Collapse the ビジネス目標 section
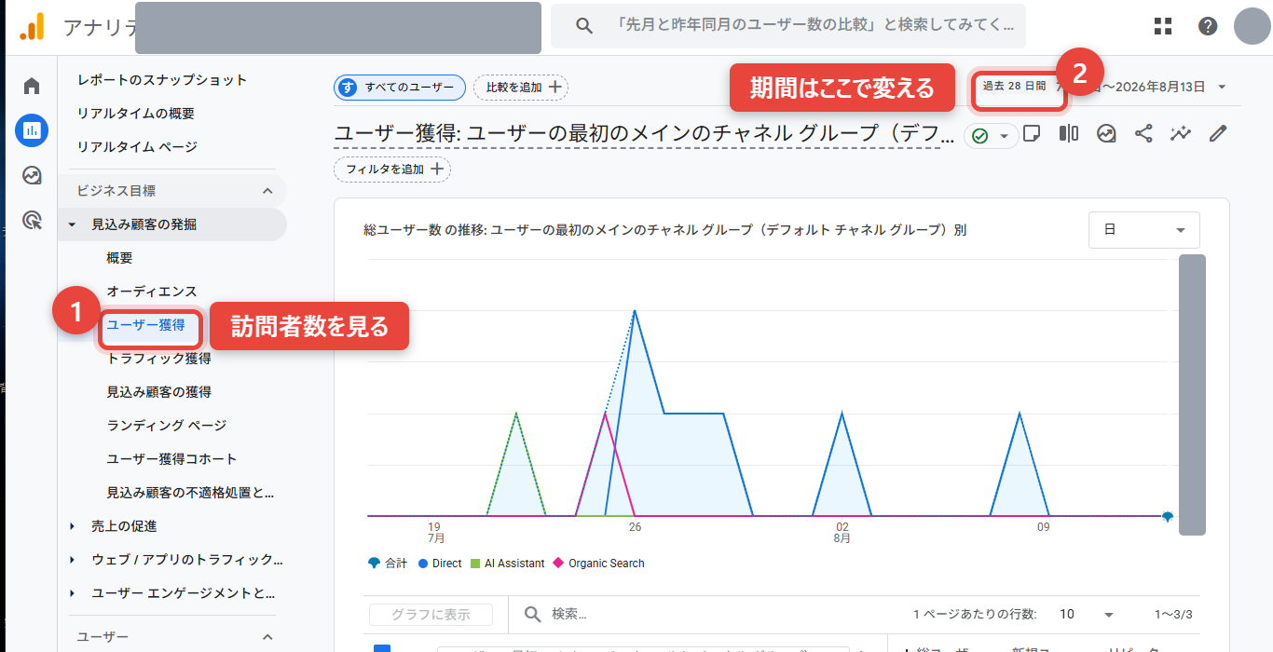 click(x=267, y=191)
